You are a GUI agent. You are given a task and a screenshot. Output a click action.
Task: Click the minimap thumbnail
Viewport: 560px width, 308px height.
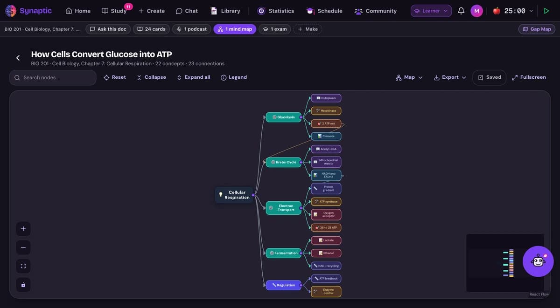pyautogui.click(x=505, y=263)
